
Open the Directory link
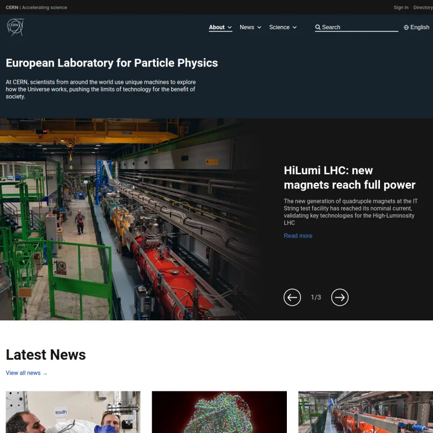click(x=423, y=8)
